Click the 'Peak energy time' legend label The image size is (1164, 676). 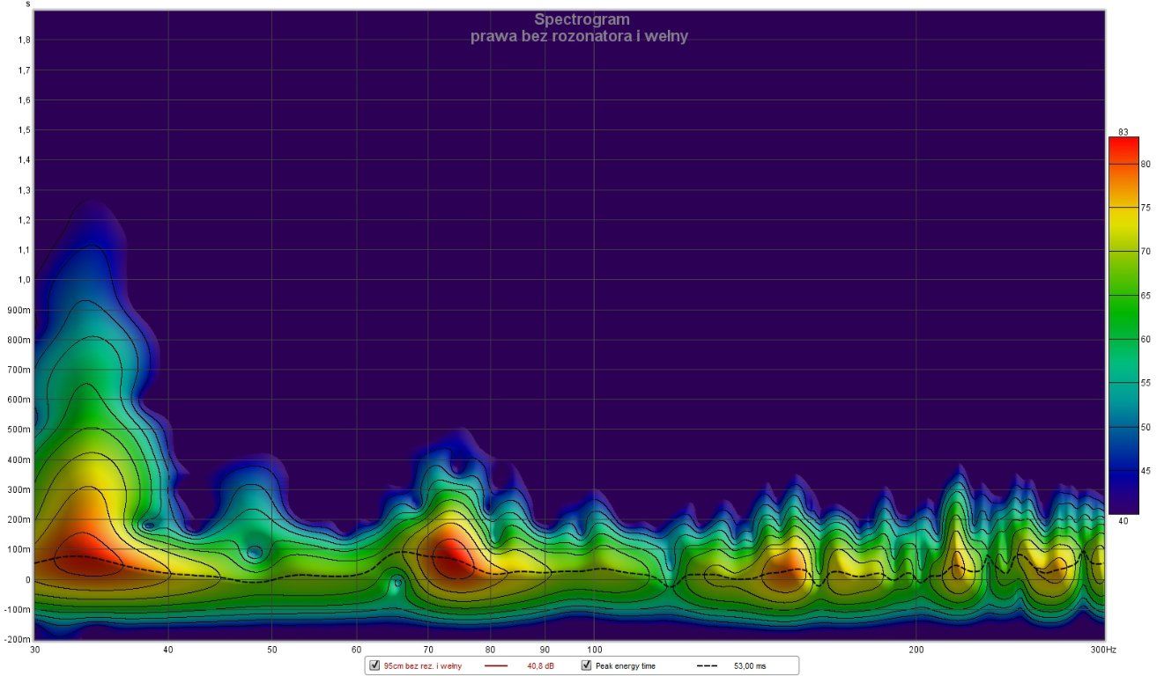(625, 666)
